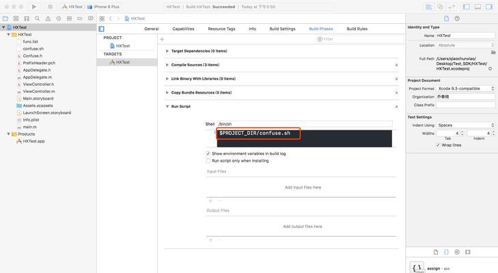Toggle the Utilities panel visibility
498x273 pixels.
tap(489, 7)
